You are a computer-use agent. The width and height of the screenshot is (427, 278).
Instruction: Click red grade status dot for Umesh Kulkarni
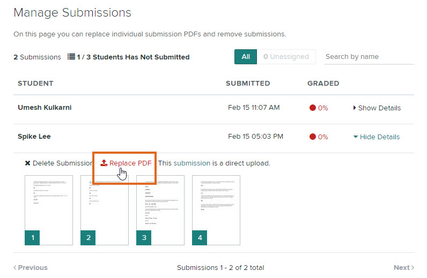[x=313, y=108]
